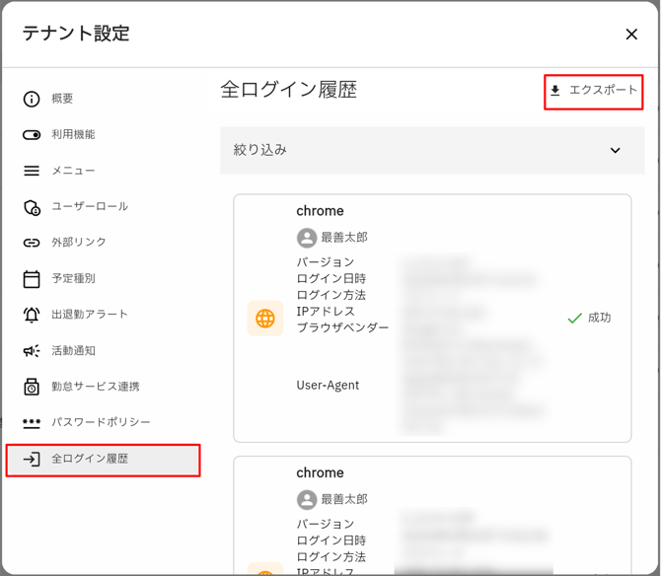The width and height of the screenshot is (661, 576).
Task: Click the green success checkmark icon
Action: coord(575,319)
